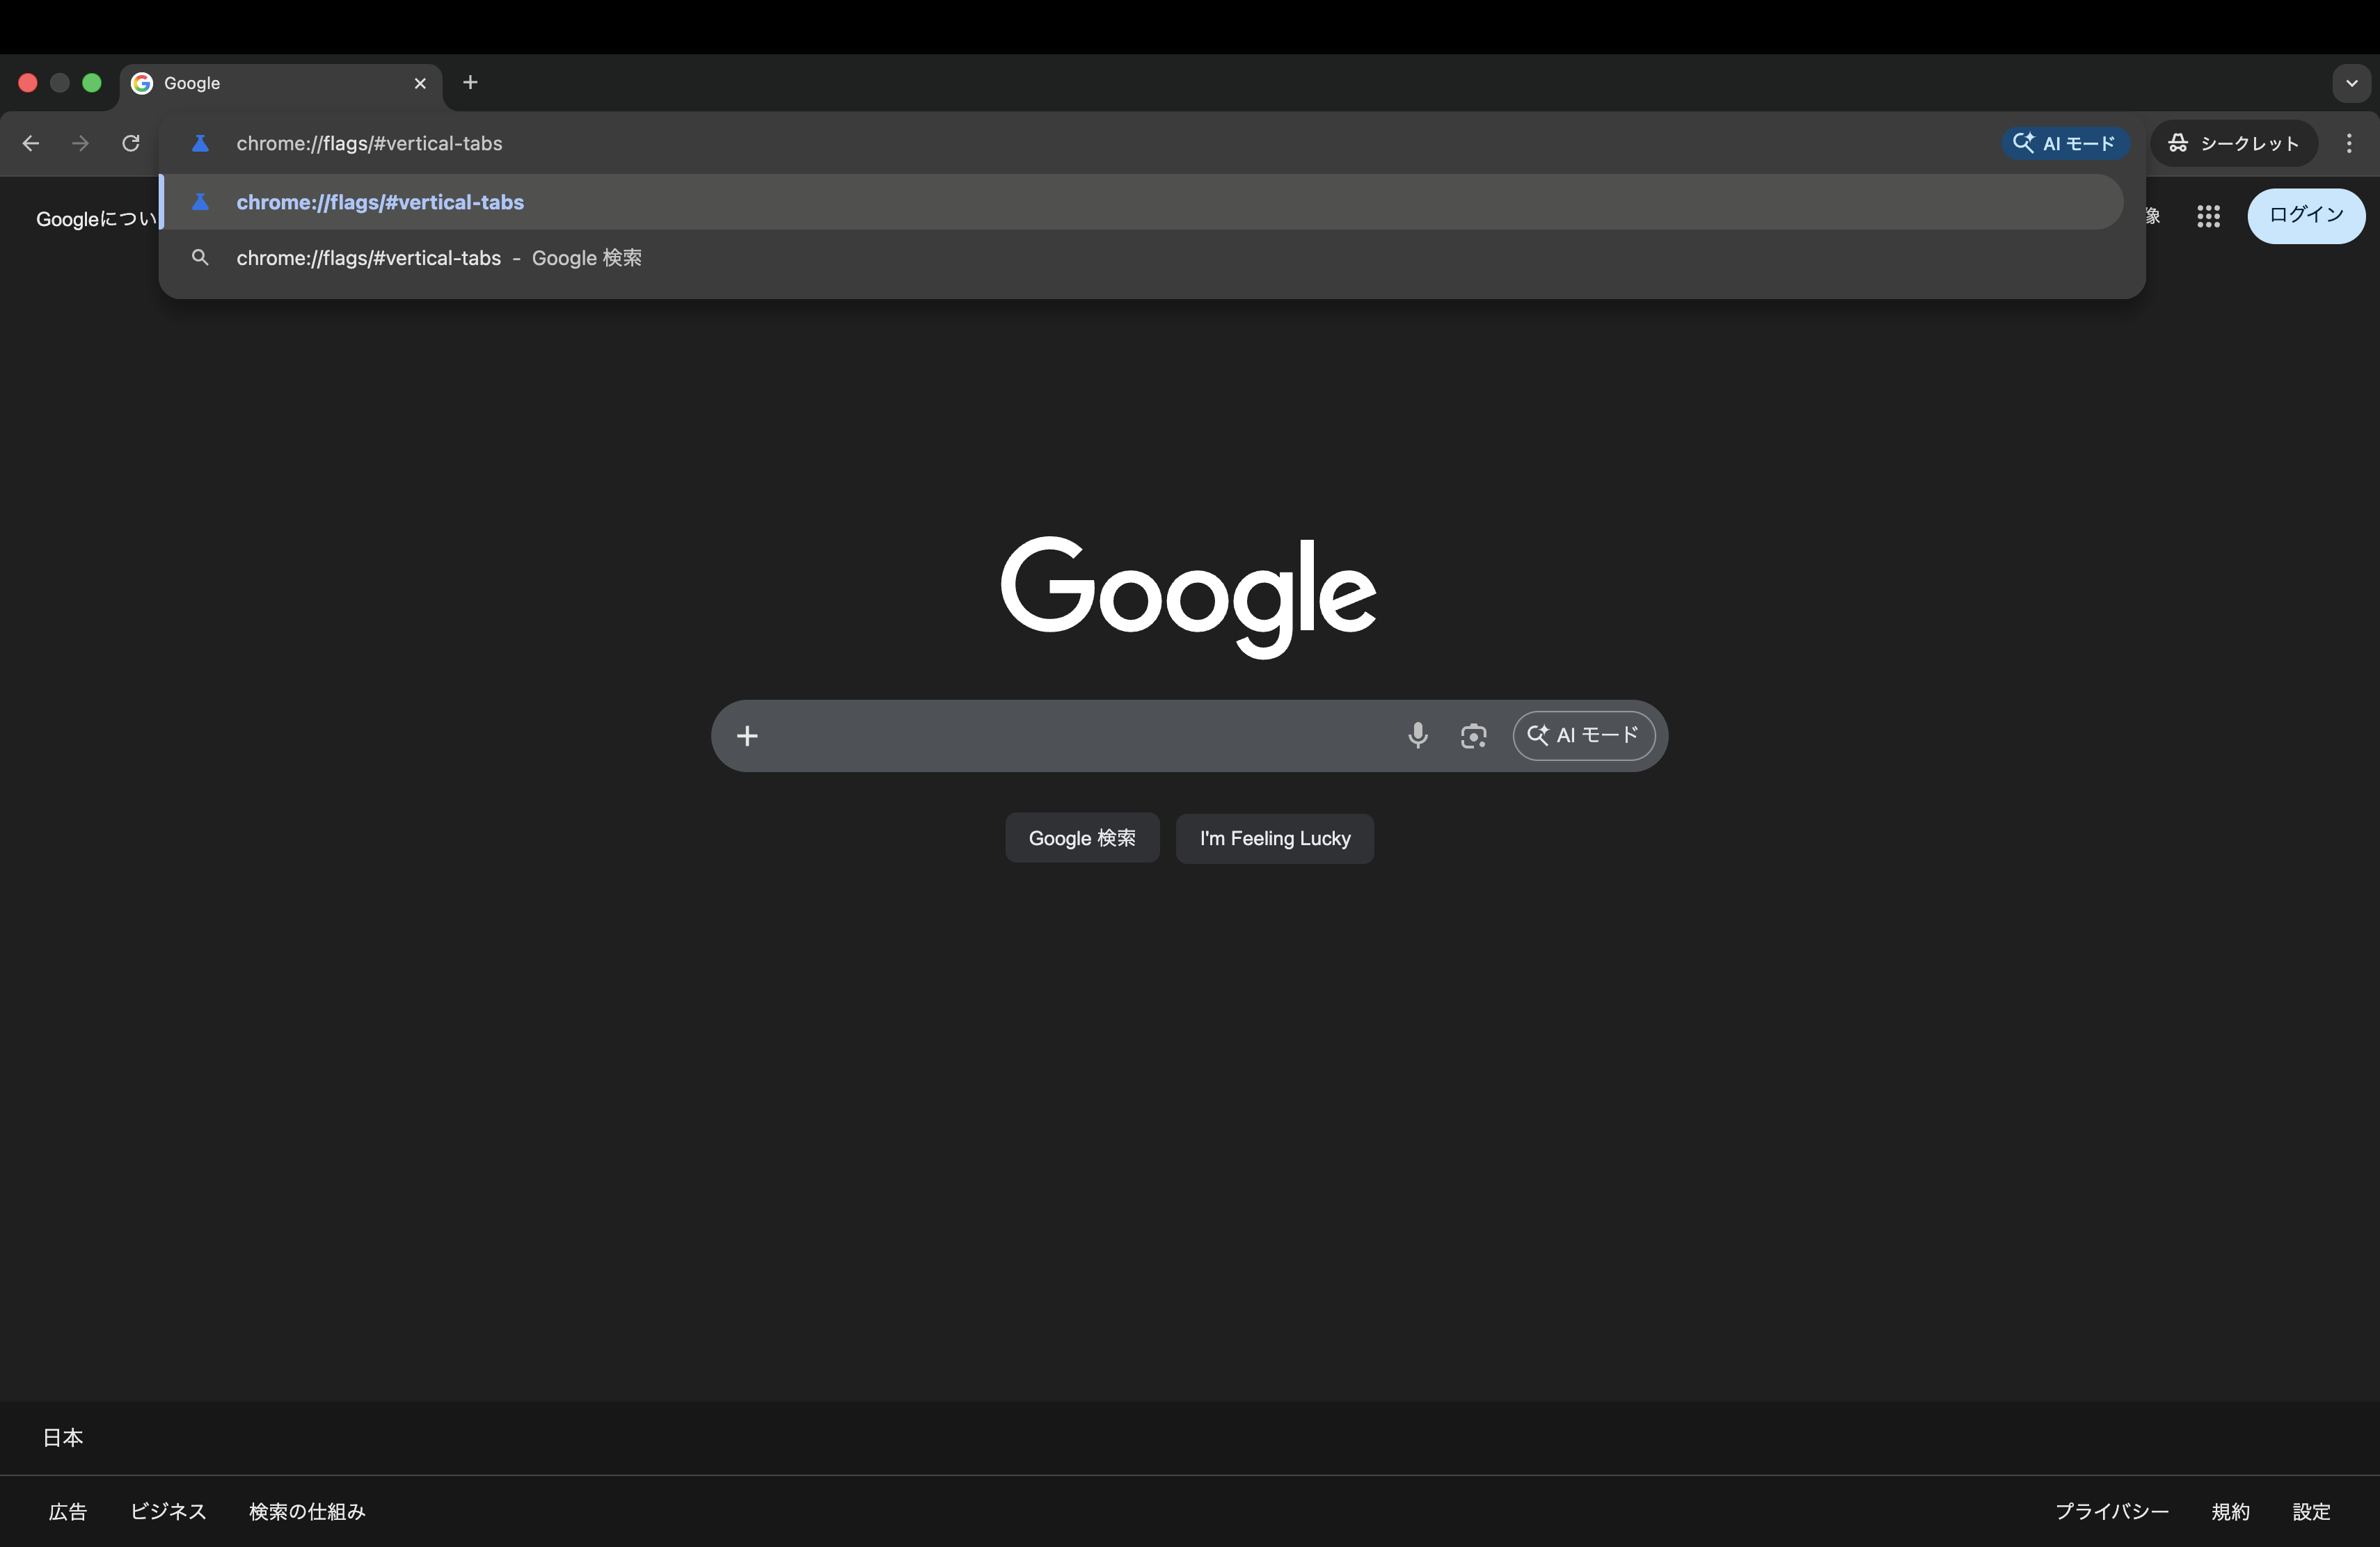Start voice search with microphone icon
Viewport: 2380px width, 1547px height.
tap(1417, 735)
